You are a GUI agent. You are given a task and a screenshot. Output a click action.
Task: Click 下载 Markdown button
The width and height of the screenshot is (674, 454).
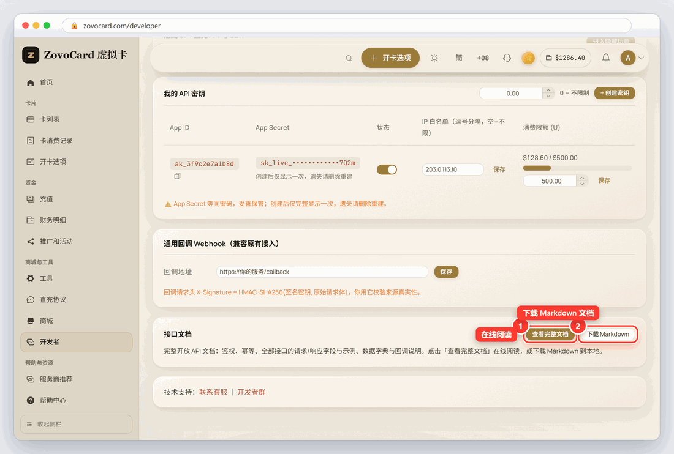point(608,334)
